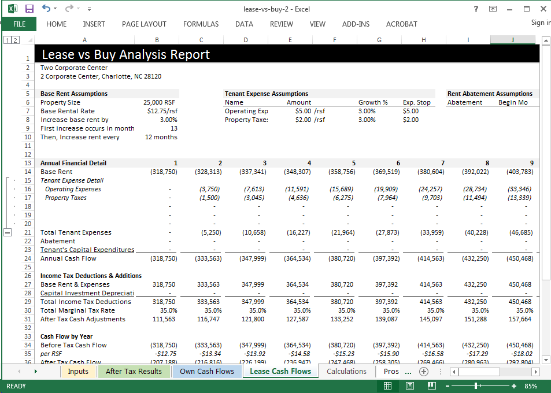Select the Property Size cell 25,000 RSF
This screenshot has height=393, width=551.
159,102
